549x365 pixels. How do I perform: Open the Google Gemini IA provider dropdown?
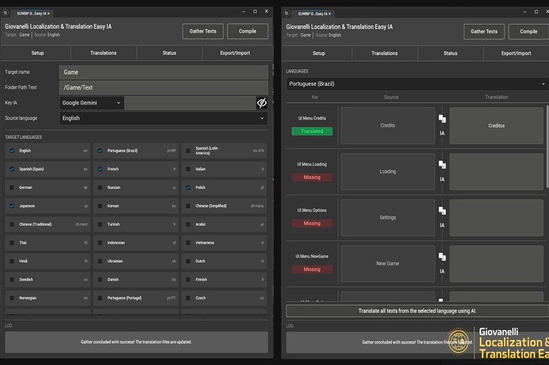pos(92,103)
